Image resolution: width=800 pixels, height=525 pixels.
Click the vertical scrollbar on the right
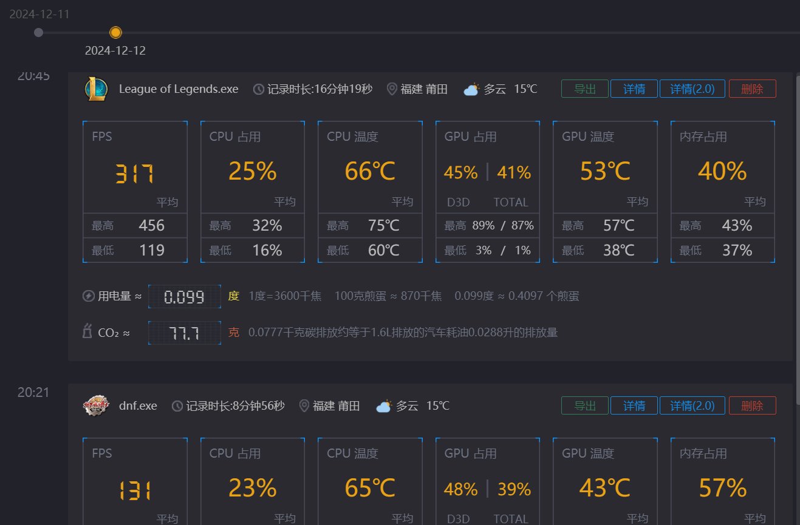point(797,239)
